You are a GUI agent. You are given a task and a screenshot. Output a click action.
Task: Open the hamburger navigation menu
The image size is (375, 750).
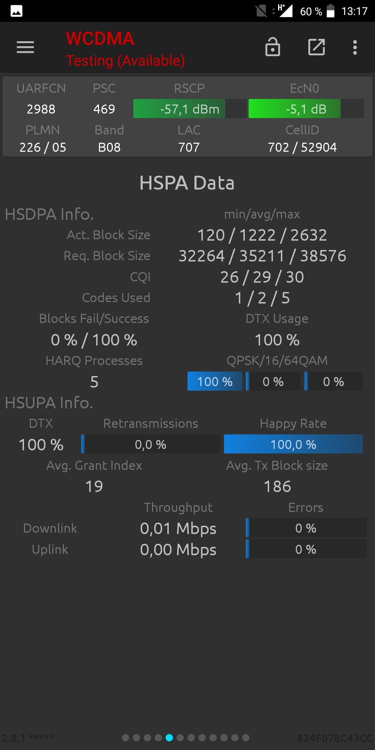pyautogui.click(x=25, y=47)
